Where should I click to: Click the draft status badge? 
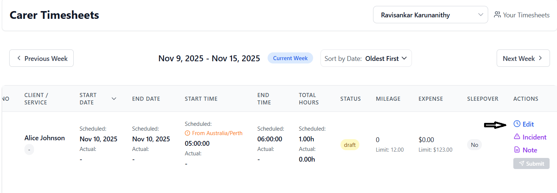tap(349, 145)
